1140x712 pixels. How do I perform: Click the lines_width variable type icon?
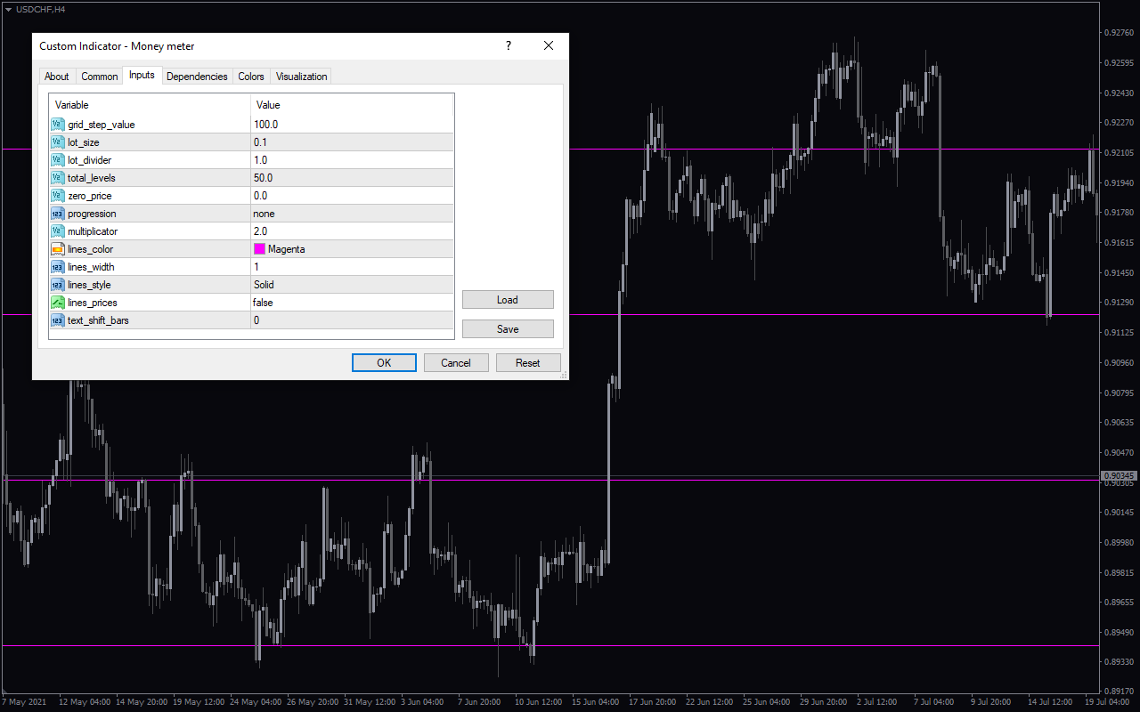58,267
